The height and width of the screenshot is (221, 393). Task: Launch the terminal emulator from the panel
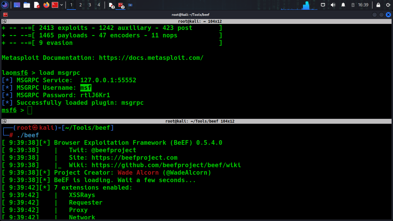[55, 5]
